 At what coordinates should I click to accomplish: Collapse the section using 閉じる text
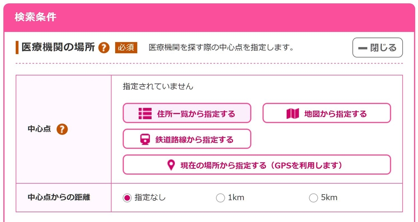[383, 48]
